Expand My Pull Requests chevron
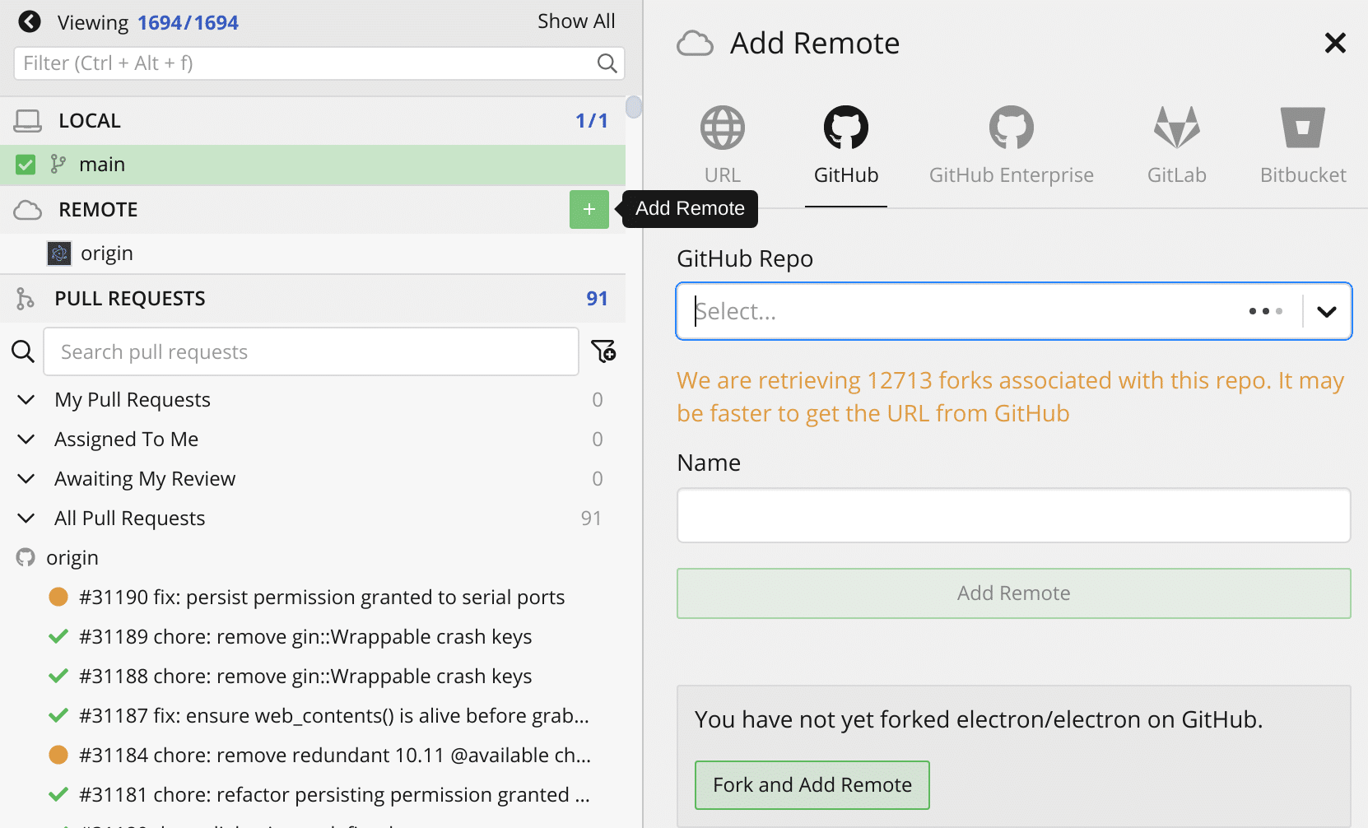This screenshot has width=1368, height=828. click(x=26, y=399)
